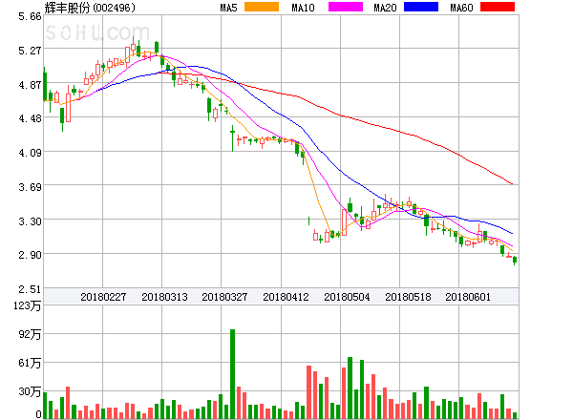Click the MA20 legend label
The height and width of the screenshot is (420, 573).
[x=385, y=8]
